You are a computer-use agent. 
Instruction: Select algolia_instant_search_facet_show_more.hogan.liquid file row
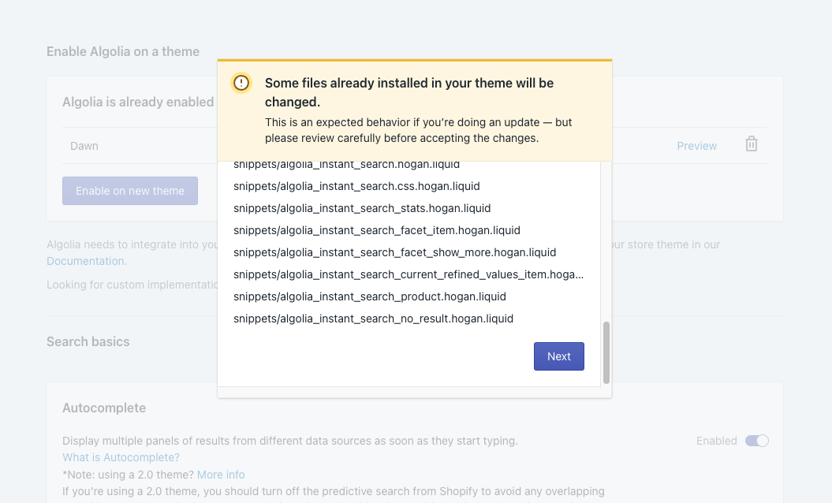[x=395, y=252]
